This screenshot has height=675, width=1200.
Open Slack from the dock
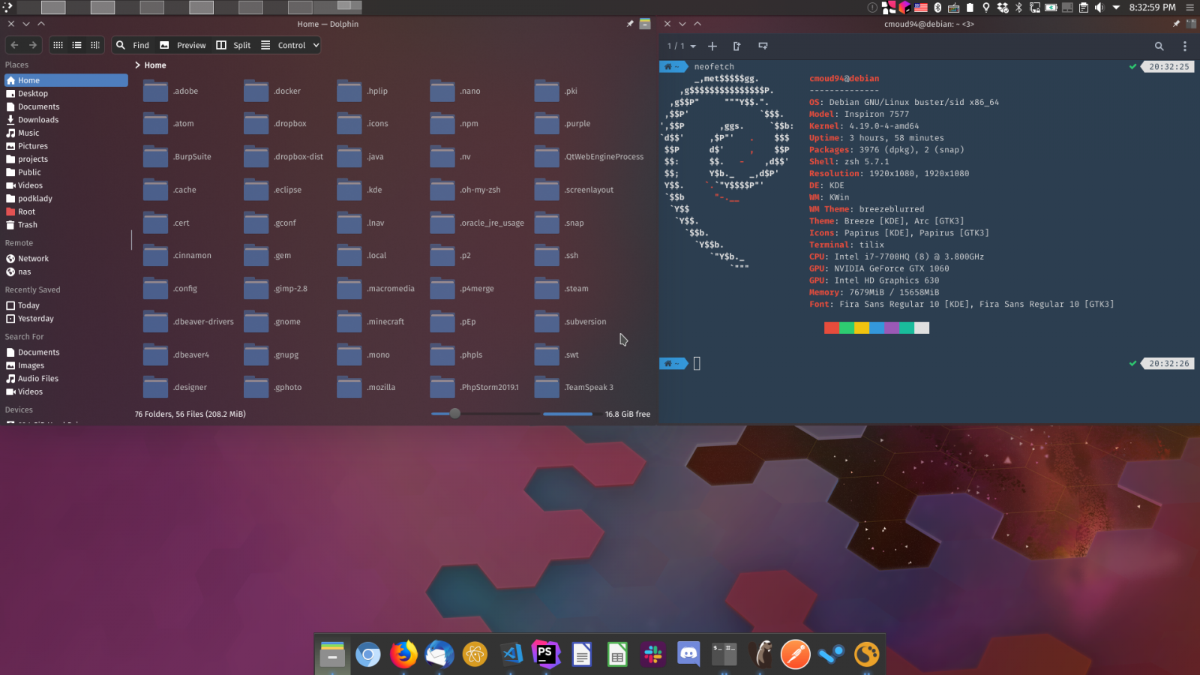tap(652, 654)
